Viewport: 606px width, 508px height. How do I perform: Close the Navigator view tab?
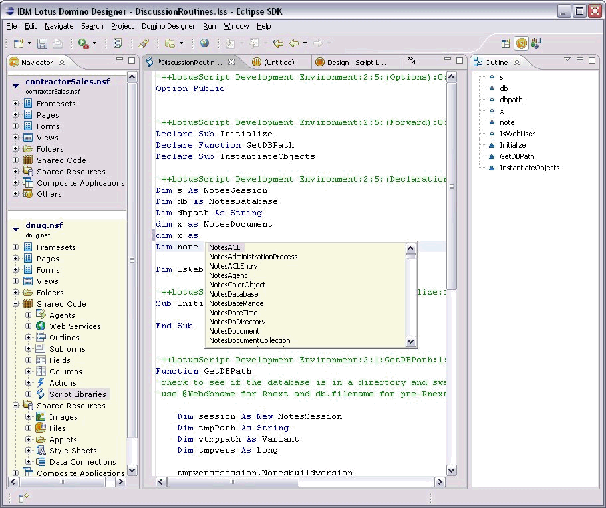(x=62, y=62)
